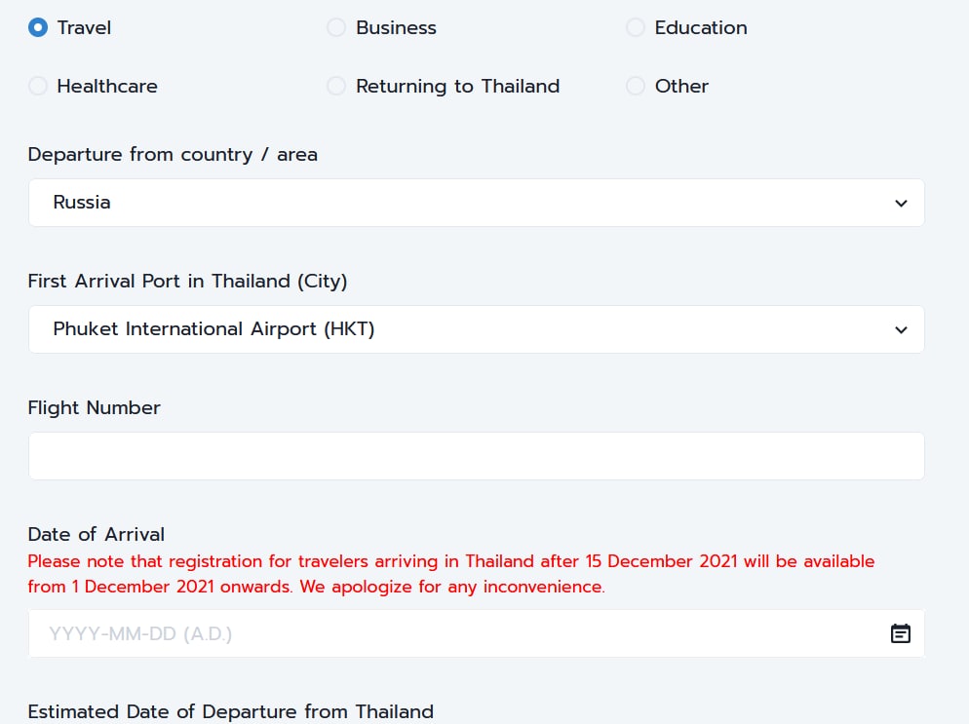Choose Business as purpose of visit
The image size is (969, 724).
336,27
